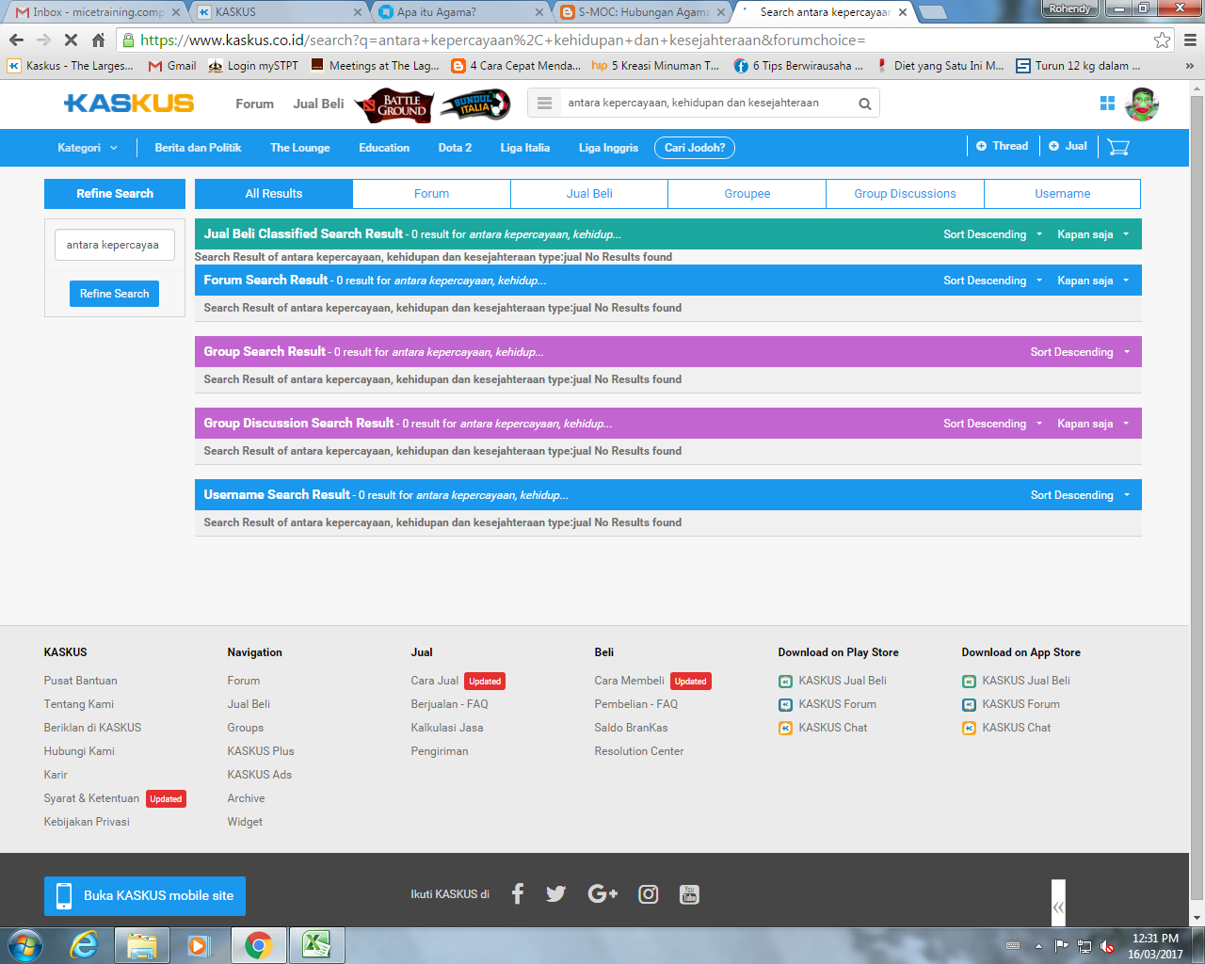The width and height of the screenshot is (1205, 964).
Task: Open Berita dan Politik menu item
Action: click(198, 148)
